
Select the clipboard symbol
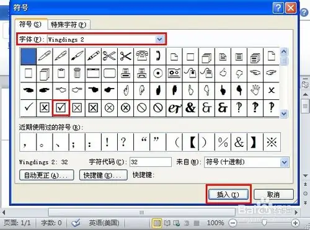[61, 73]
